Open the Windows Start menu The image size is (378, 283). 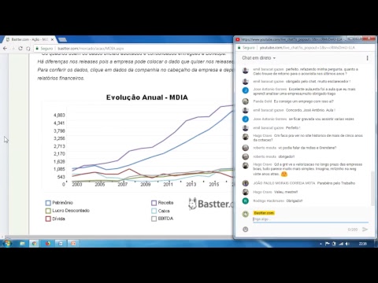tap(7, 244)
